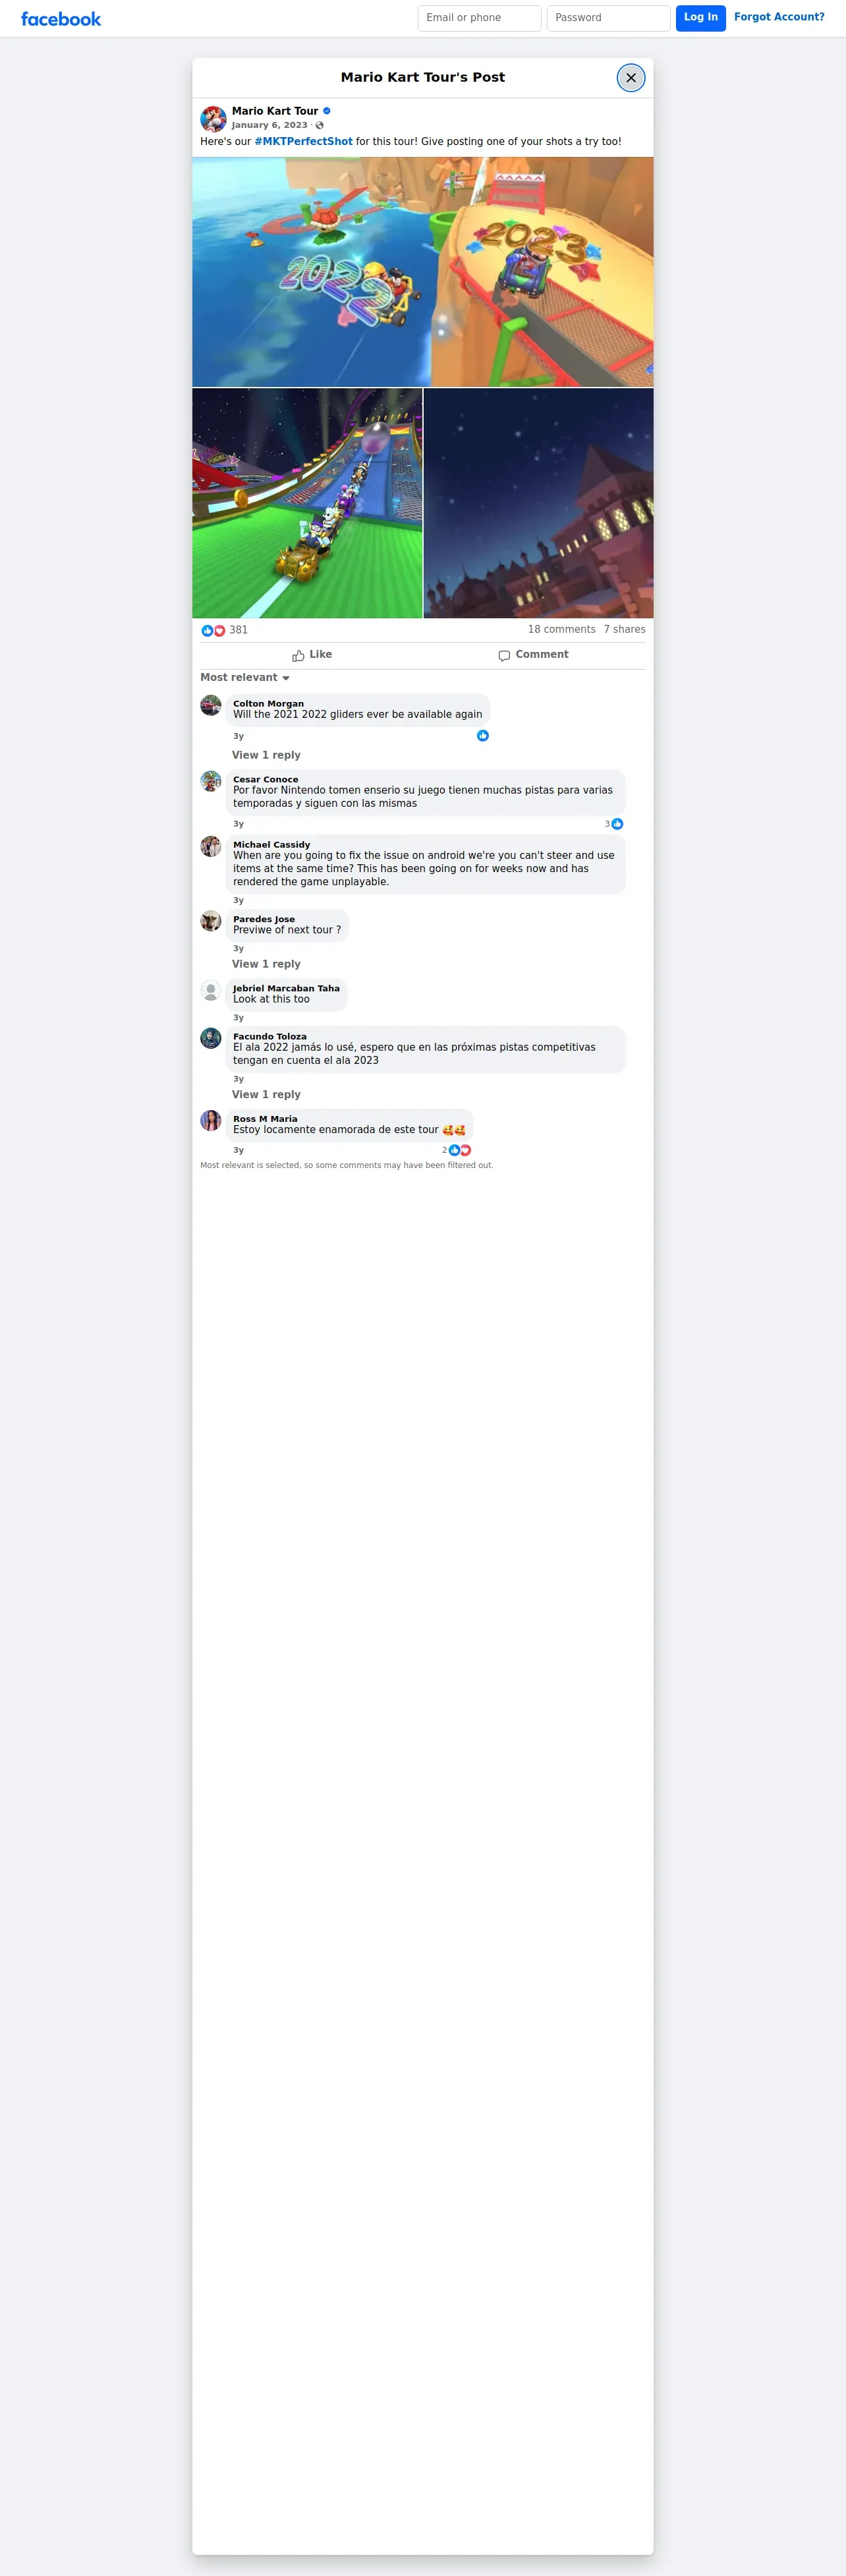The height and width of the screenshot is (2576, 846).
Task: Close the Mario Kart Tour's Post dialog
Action: [631, 78]
